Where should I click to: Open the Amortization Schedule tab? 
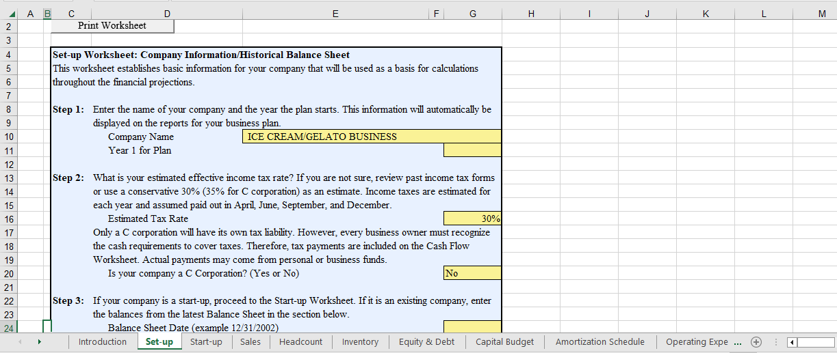pyautogui.click(x=600, y=342)
